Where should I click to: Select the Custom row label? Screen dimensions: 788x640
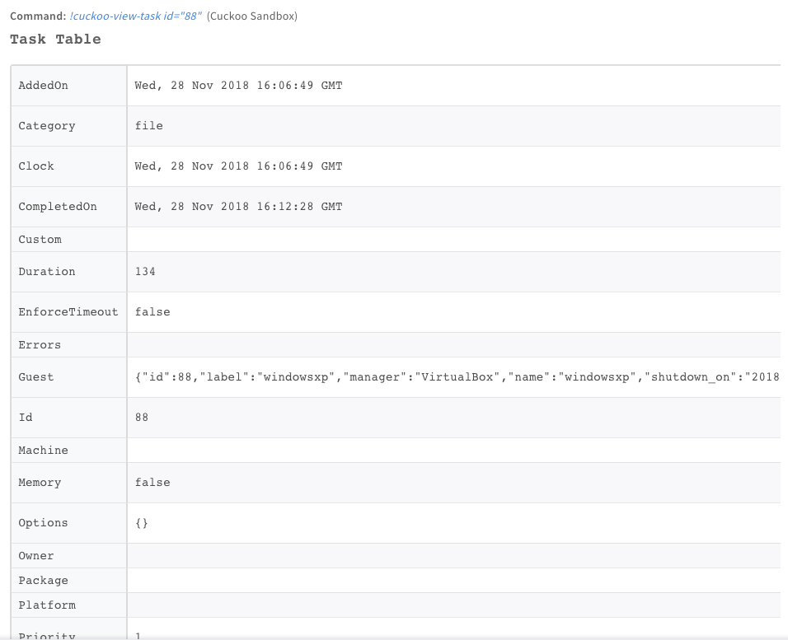click(40, 240)
